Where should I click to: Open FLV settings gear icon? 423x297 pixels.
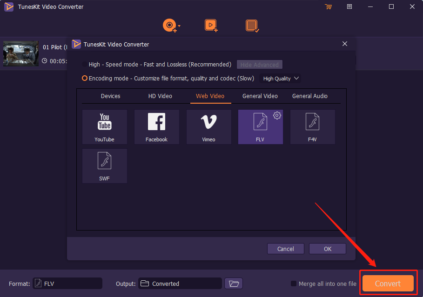point(277,116)
